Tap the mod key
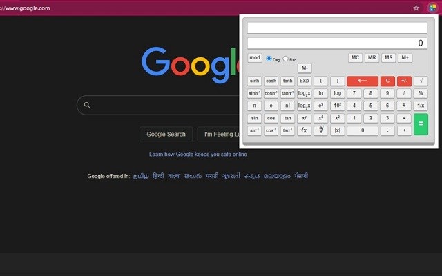This screenshot has width=442, height=276. (x=255, y=58)
